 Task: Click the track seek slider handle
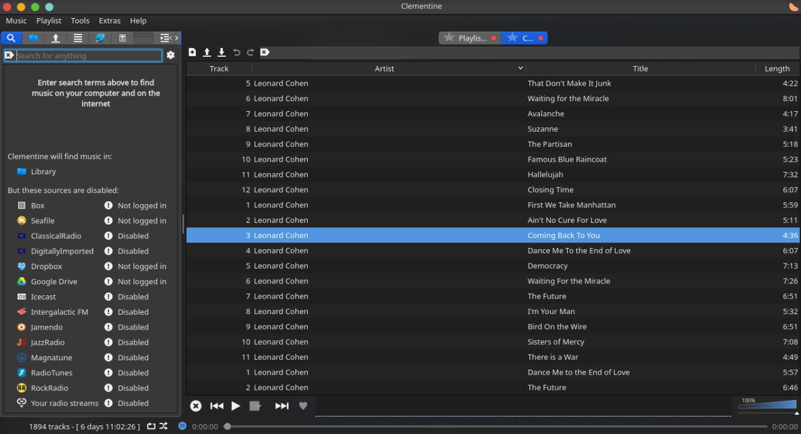point(228,427)
